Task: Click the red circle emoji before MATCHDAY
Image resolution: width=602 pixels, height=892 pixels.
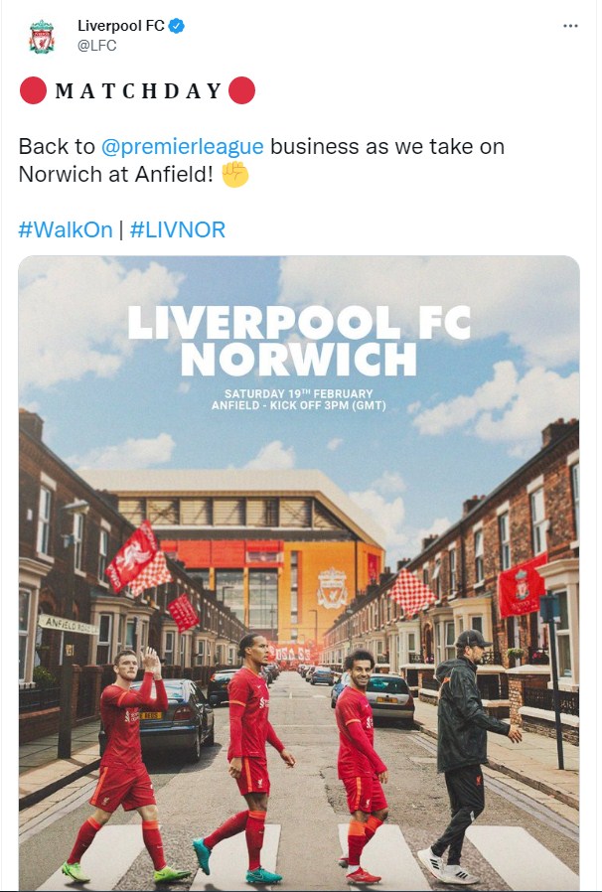Action: click(x=33, y=91)
